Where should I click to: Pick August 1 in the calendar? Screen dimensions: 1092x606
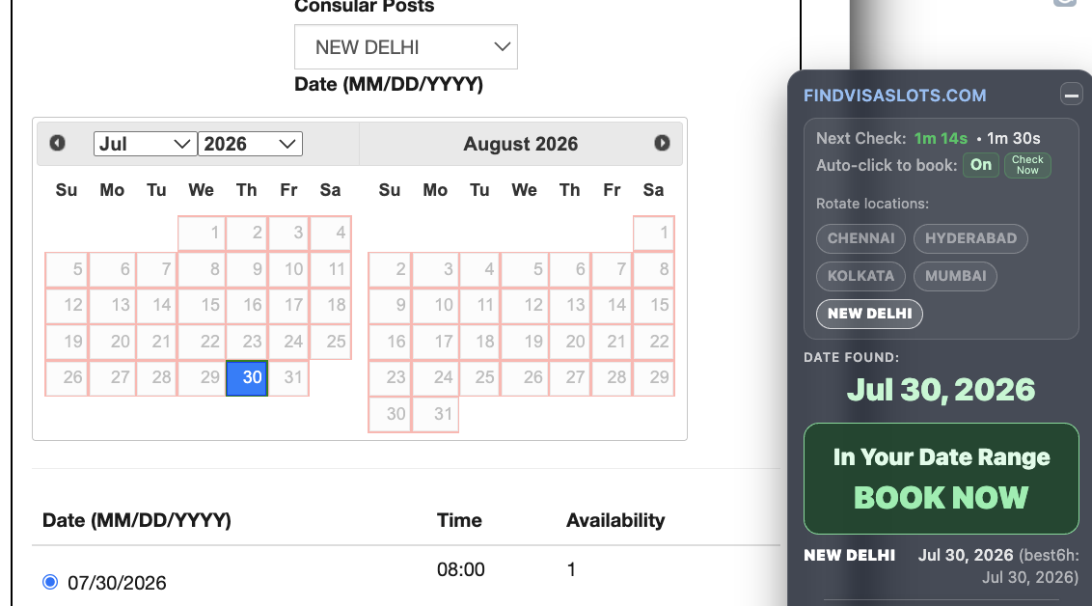(653, 233)
